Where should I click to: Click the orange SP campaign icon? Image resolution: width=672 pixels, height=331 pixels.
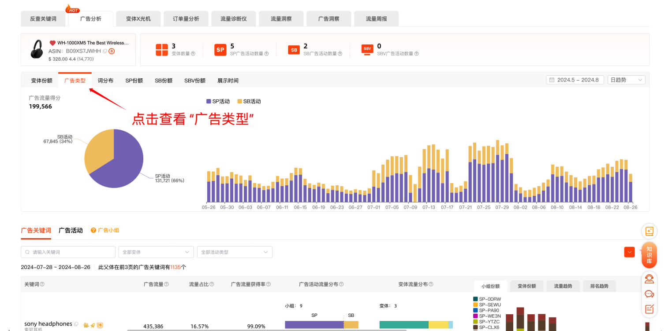tap(220, 50)
